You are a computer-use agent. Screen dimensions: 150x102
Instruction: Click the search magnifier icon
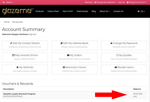4,2
